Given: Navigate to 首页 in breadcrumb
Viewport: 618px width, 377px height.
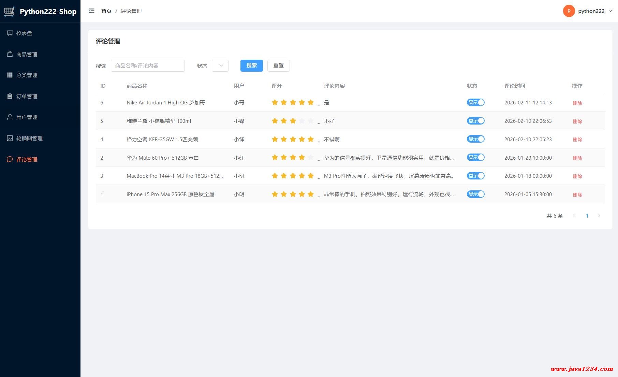Looking at the screenshot, I should pos(106,11).
